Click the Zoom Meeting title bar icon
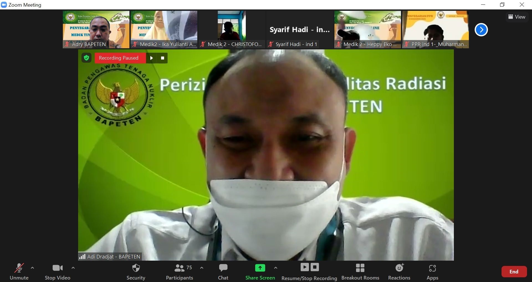 coord(4,5)
